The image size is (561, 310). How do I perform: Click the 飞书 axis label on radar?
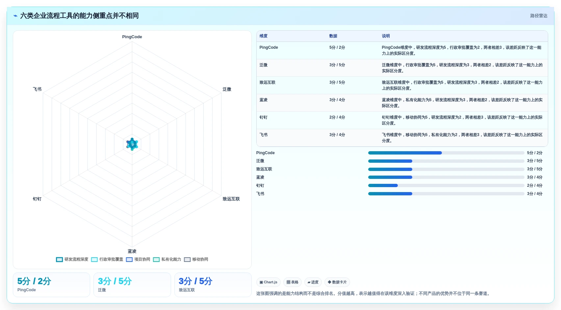click(37, 89)
